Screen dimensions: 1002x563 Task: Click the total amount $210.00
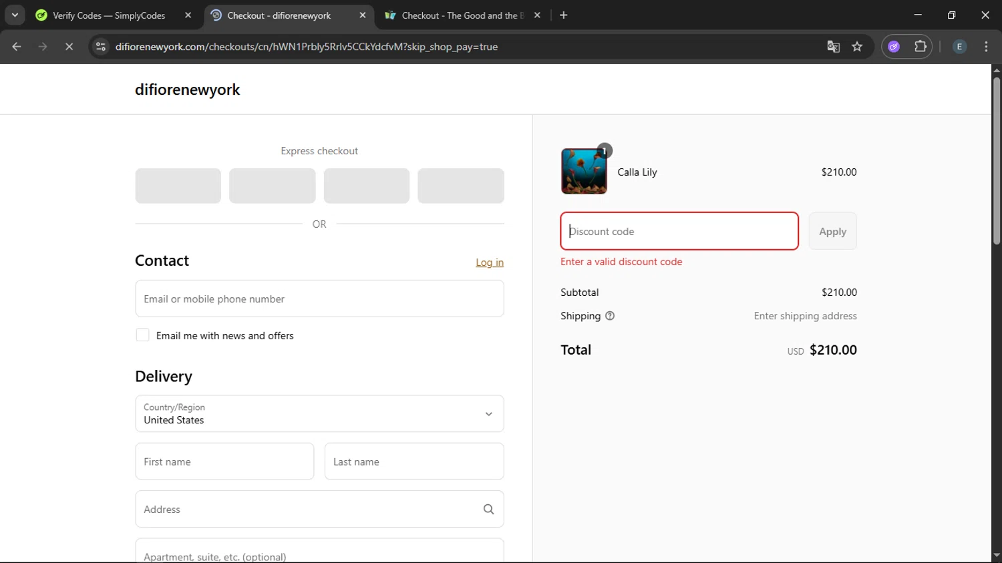click(x=833, y=350)
